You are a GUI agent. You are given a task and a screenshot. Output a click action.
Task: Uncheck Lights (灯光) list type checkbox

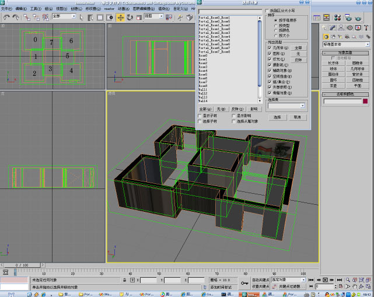pos(270,59)
